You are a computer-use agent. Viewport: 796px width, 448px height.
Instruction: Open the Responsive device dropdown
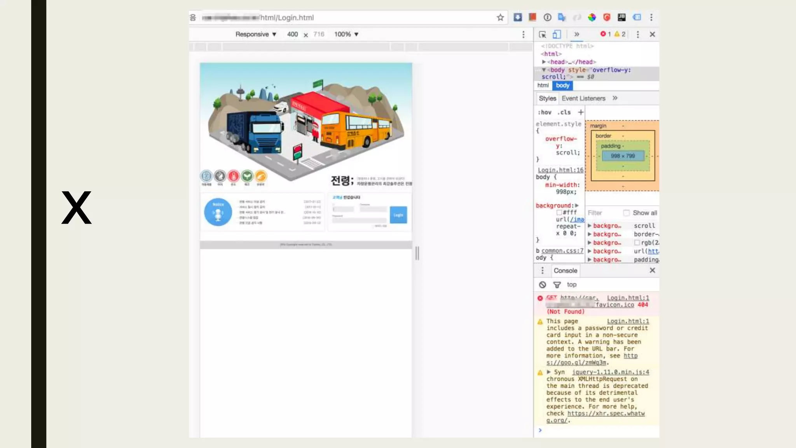(255, 34)
